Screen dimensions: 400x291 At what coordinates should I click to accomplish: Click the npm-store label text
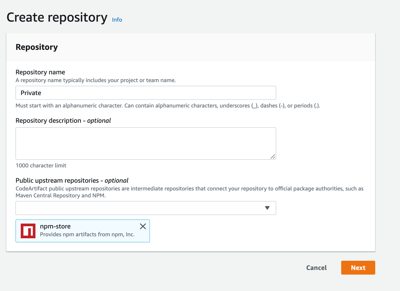pyautogui.click(x=55, y=226)
